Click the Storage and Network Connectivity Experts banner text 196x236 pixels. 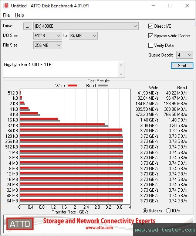[99, 221]
